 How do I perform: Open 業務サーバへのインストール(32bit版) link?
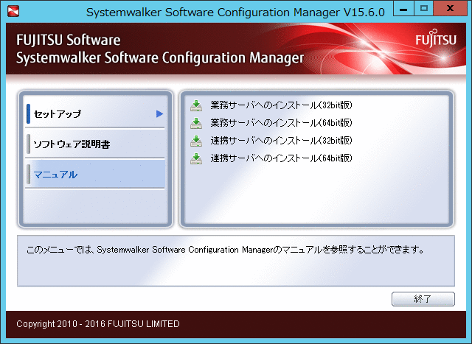pos(281,105)
